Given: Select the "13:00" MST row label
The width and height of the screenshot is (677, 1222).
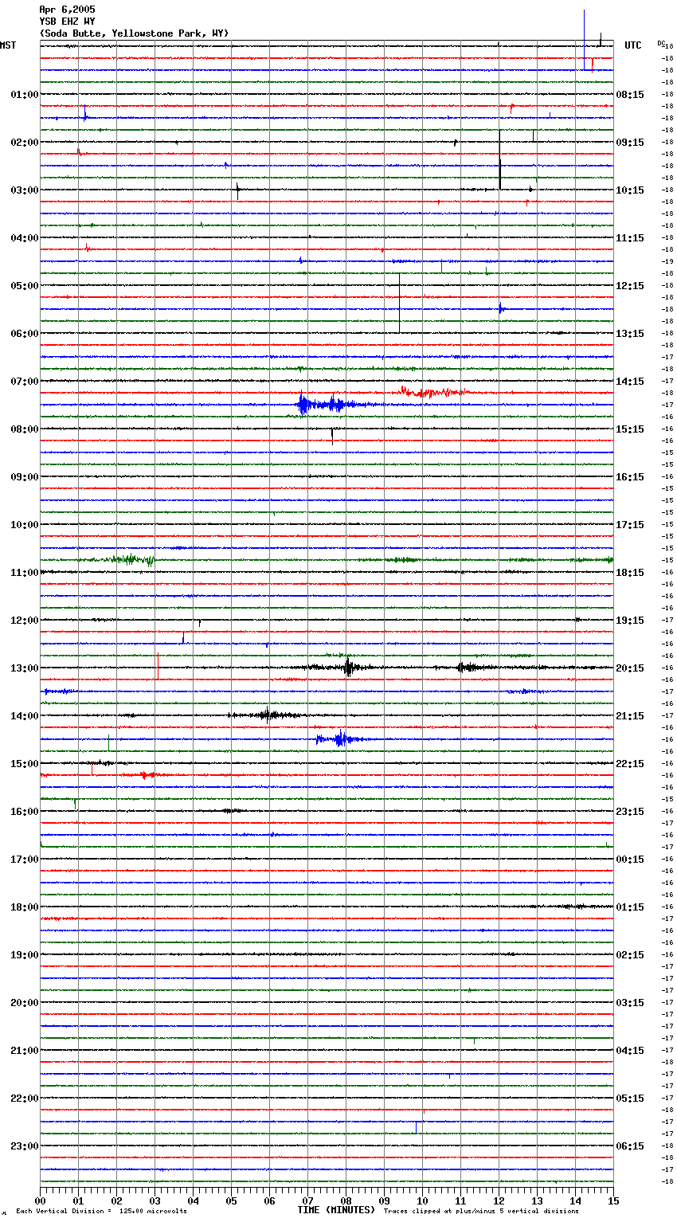Looking at the screenshot, I should [25, 668].
